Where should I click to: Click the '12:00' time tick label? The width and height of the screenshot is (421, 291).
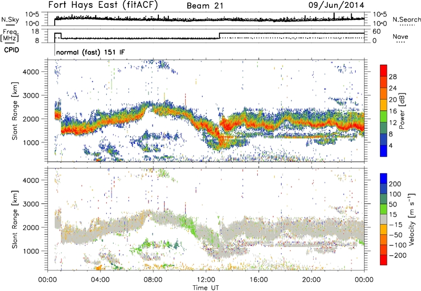click(x=206, y=280)
